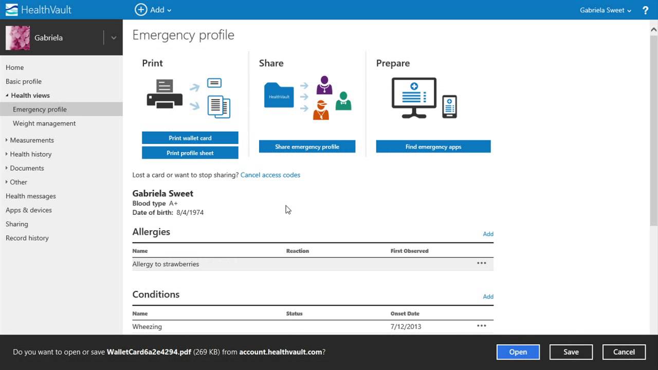Expand the Measurements section
658x370 pixels.
pyautogui.click(x=7, y=140)
